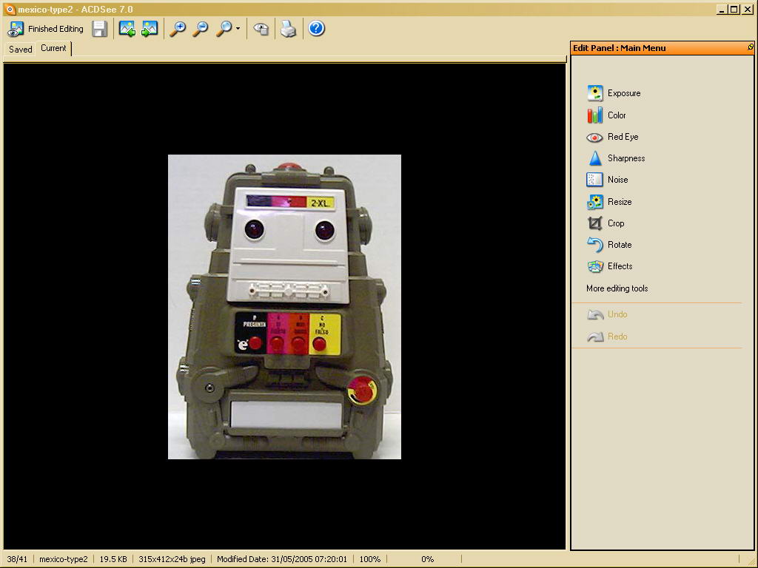Click the 19.5 KB file size in the status bar

pyautogui.click(x=113, y=559)
